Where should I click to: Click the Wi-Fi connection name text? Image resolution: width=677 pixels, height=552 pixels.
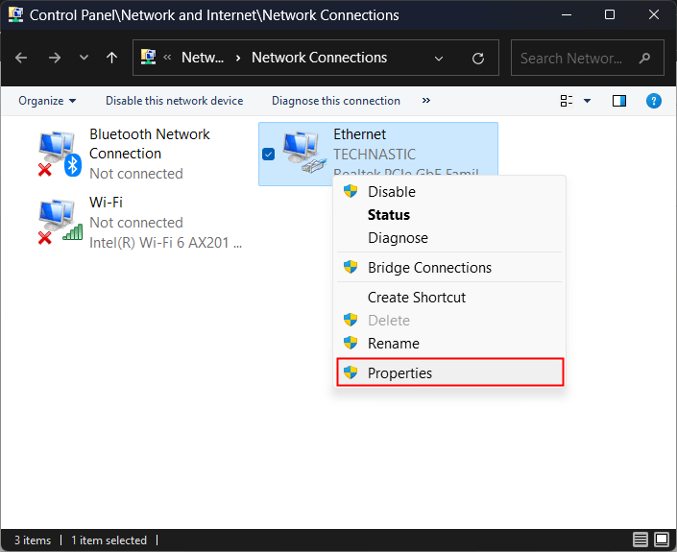[x=106, y=202]
